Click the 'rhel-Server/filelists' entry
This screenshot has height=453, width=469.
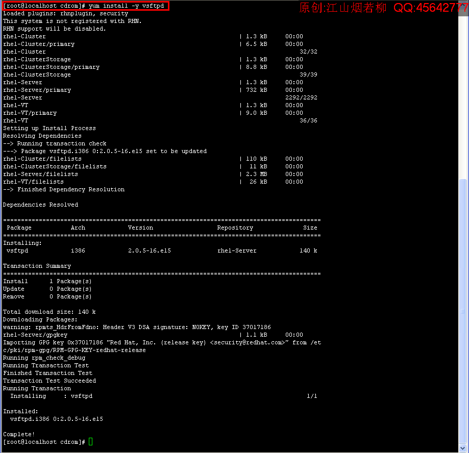point(40,174)
